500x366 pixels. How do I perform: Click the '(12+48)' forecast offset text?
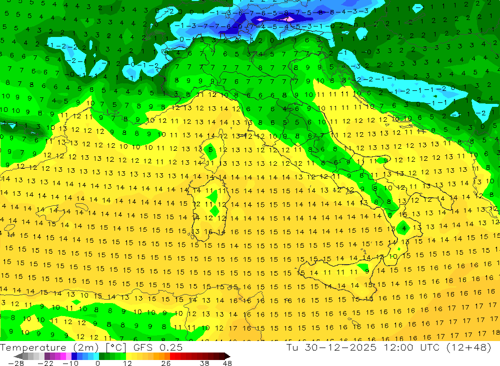(469, 348)
